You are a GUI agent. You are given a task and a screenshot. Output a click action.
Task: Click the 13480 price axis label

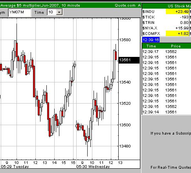click(125, 146)
